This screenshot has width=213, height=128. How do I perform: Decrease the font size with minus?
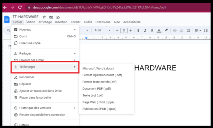[x=117, y=30]
